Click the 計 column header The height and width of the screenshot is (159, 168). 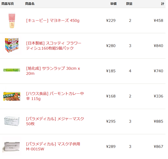tap(163, 4)
